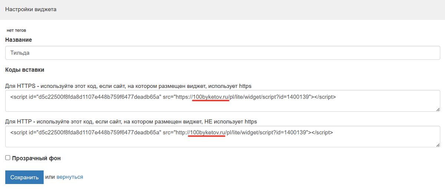Click the script id value in HTTPS code
The width and height of the screenshot is (445, 194).
97,97
